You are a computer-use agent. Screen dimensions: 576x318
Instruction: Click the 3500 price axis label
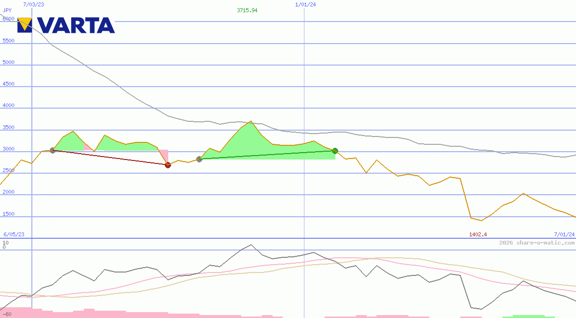pyautogui.click(x=8, y=127)
